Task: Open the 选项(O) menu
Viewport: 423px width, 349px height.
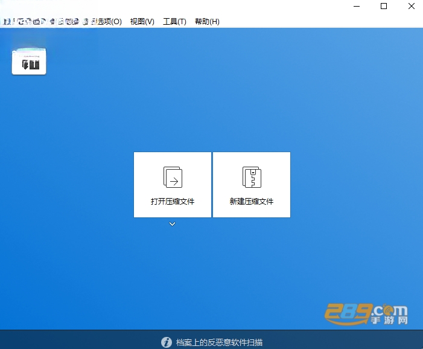Action: tap(110, 22)
